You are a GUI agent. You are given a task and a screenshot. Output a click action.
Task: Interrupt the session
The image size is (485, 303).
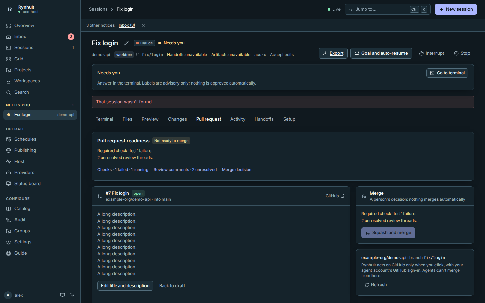tap(431, 53)
